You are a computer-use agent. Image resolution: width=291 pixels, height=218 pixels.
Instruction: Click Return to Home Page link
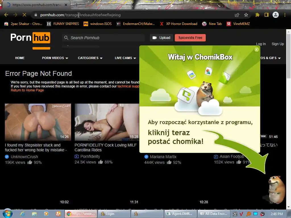(27, 90)
